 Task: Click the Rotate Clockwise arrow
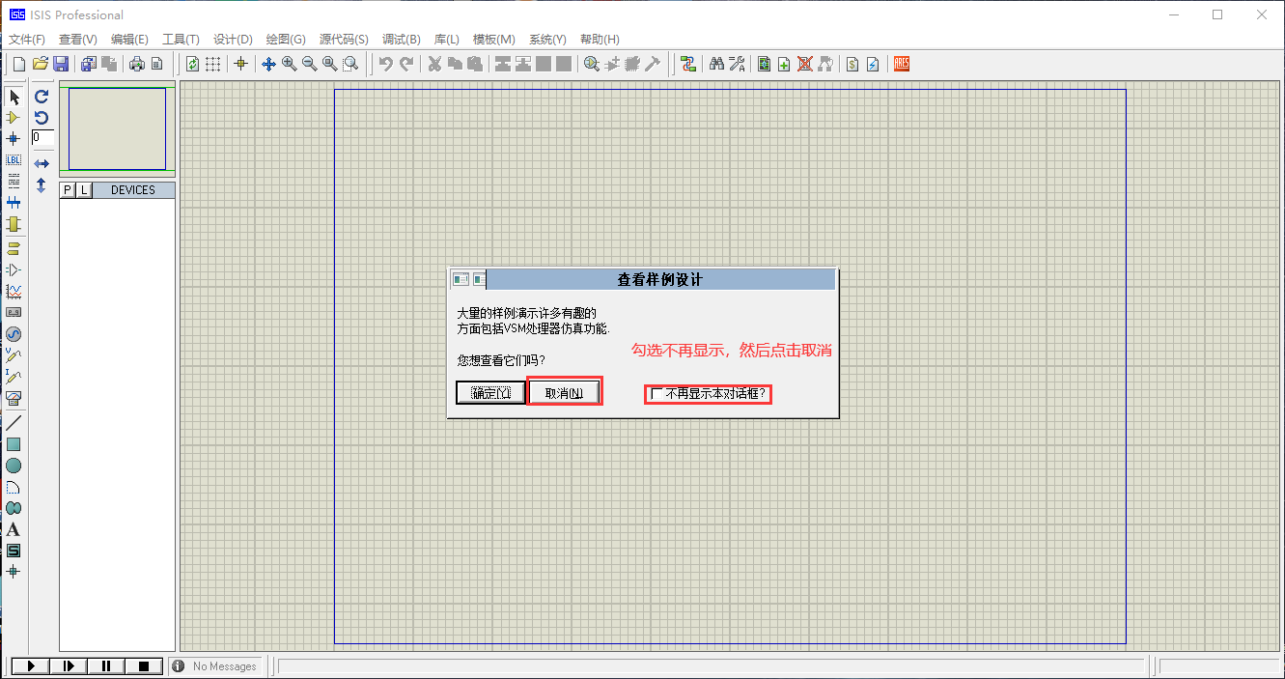[42, 97]
